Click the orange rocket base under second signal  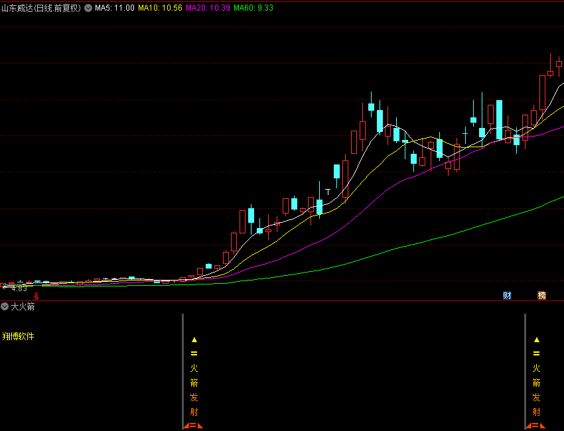[x=535, y=426]
